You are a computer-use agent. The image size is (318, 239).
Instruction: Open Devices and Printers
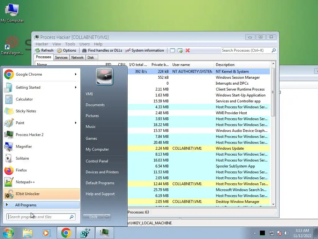[102, 172]
